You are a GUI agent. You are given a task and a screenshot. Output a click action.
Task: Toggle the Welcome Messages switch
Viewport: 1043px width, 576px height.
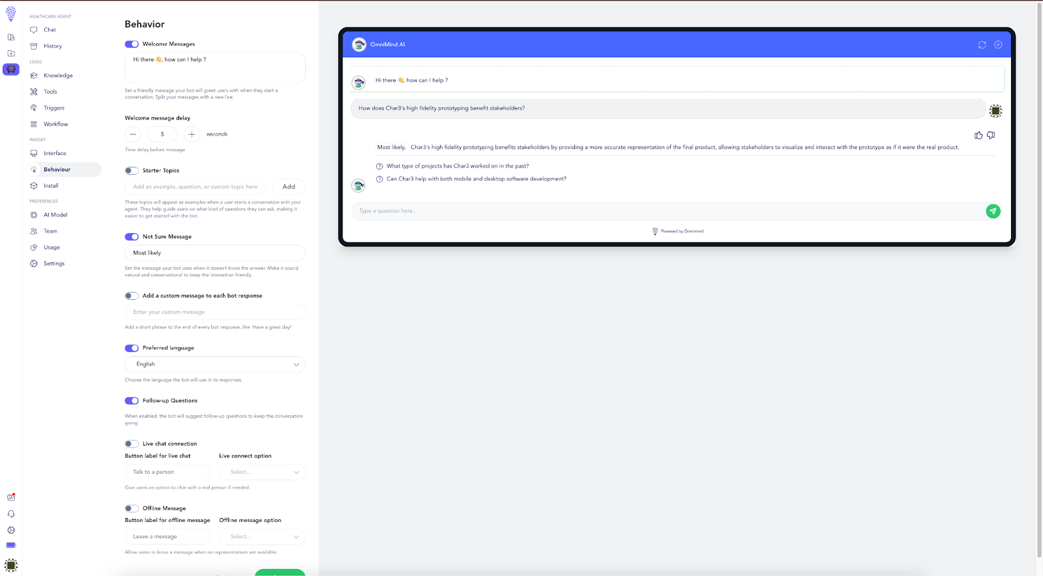click(x=132, y=44)
